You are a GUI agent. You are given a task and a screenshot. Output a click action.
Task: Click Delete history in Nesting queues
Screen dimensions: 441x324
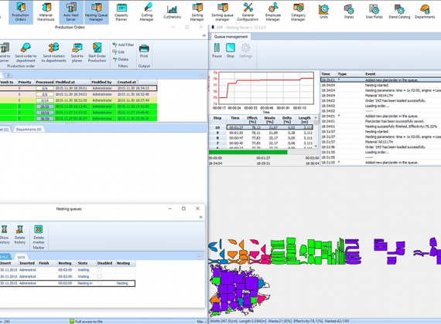pos(19,235)
